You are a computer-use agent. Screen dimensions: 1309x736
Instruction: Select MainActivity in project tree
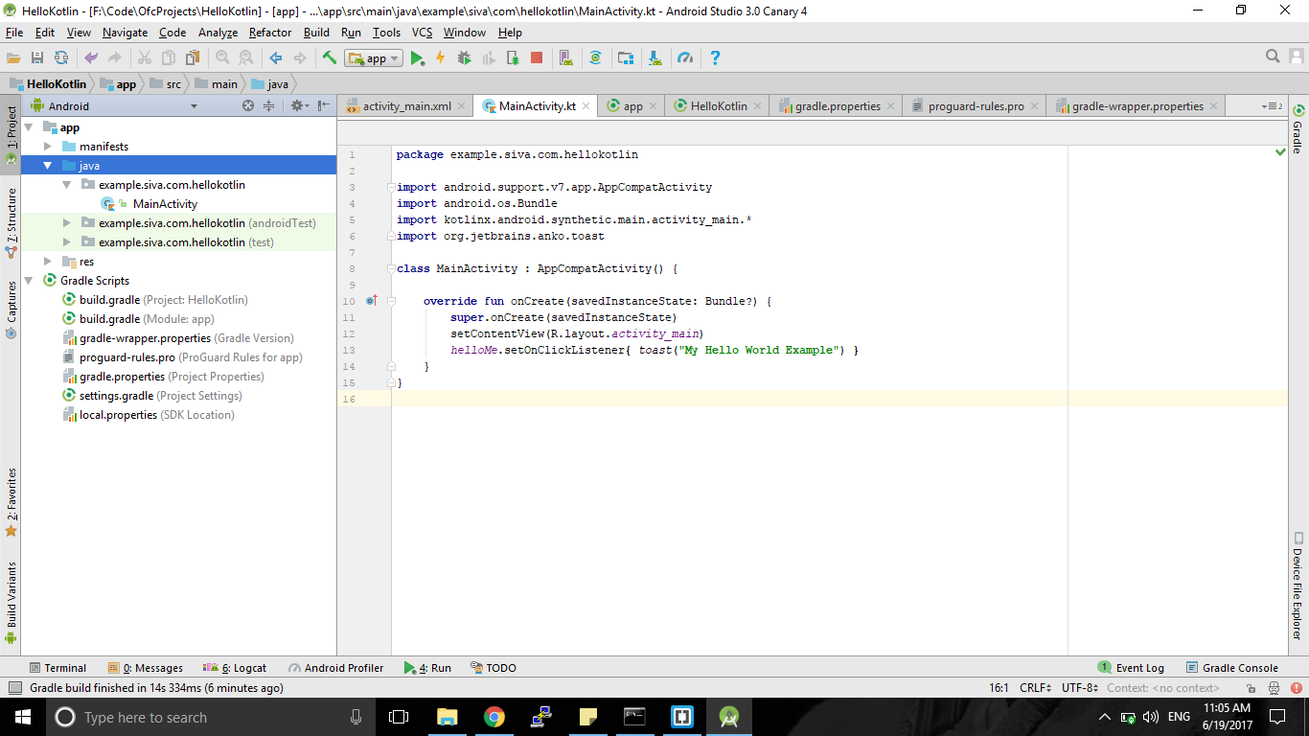pos(165,204)
